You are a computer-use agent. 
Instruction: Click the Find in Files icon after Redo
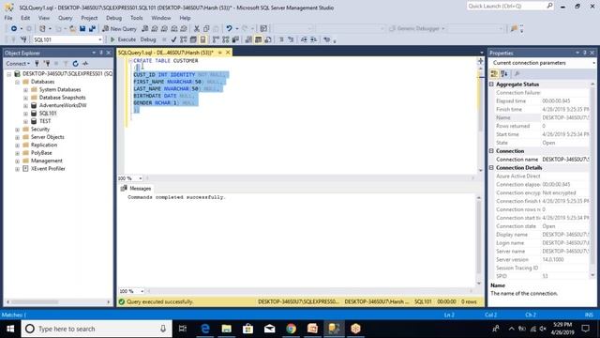tap(263, 29)
